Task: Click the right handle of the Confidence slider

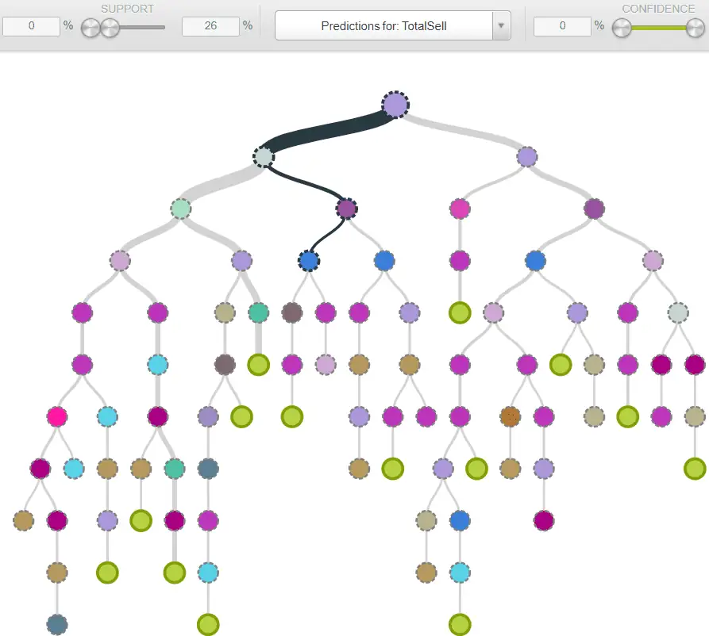Action: coord(695,28)
